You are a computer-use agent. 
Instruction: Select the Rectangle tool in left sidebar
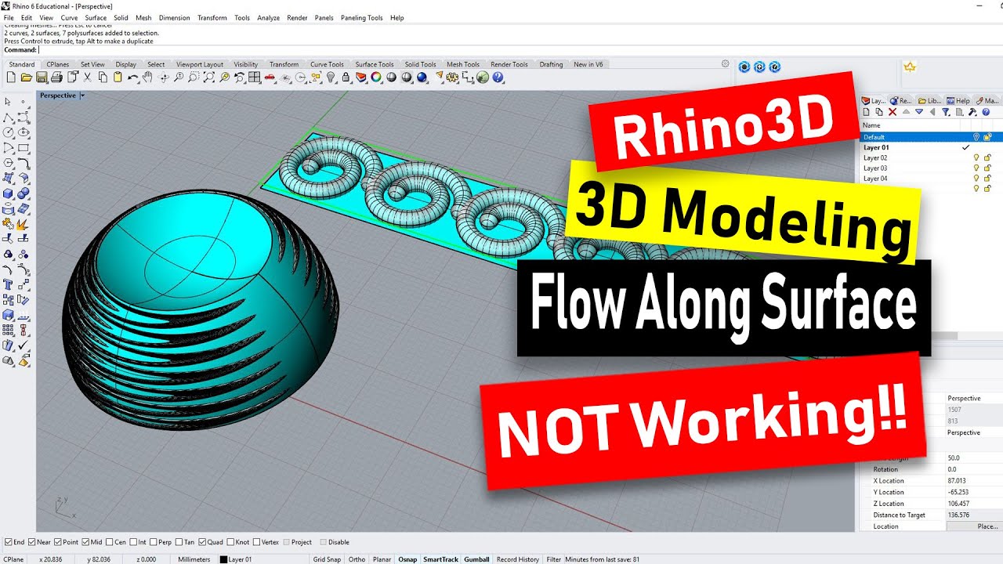click(x=24, y=148)
